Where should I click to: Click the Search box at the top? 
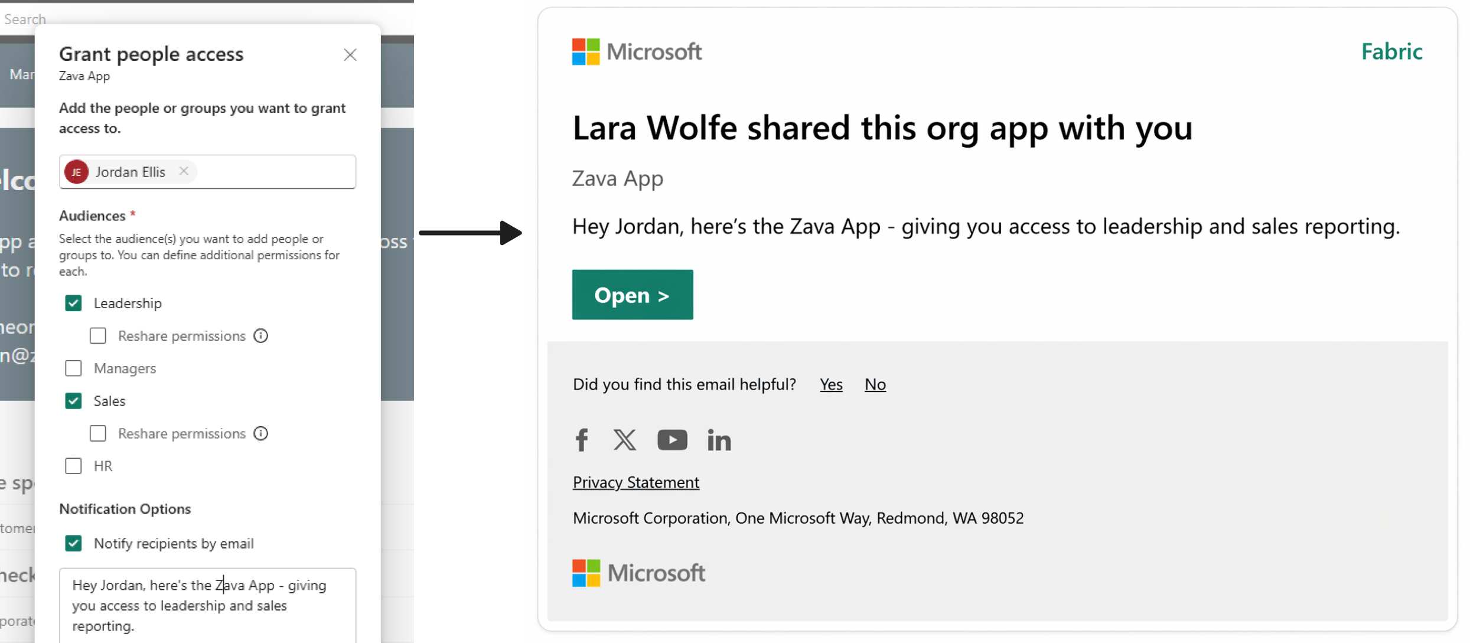(x=207, y=19)
